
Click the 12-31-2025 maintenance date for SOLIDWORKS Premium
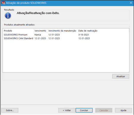pos(54,35)
